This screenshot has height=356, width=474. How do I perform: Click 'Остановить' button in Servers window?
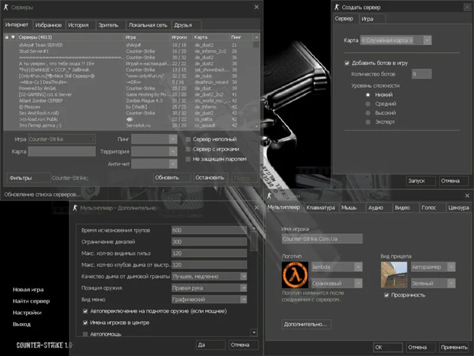coord(210,177)
